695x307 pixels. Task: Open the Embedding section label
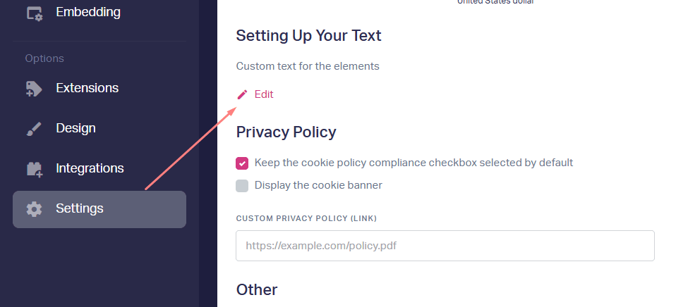[88, 12]
